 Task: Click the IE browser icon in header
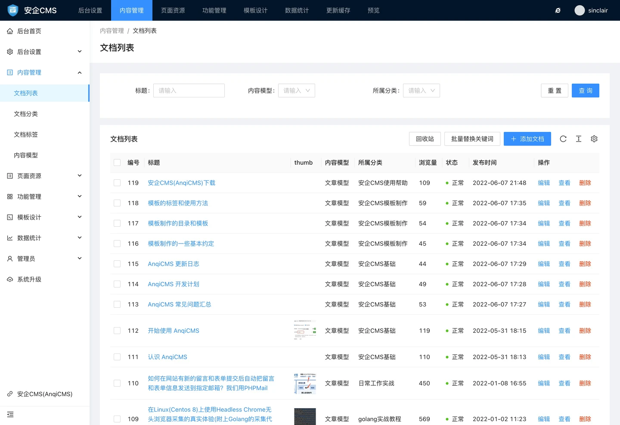point(558,10)
